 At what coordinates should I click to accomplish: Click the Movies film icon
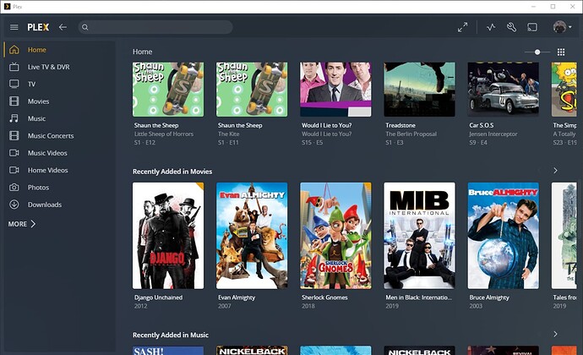coord(14,101)
